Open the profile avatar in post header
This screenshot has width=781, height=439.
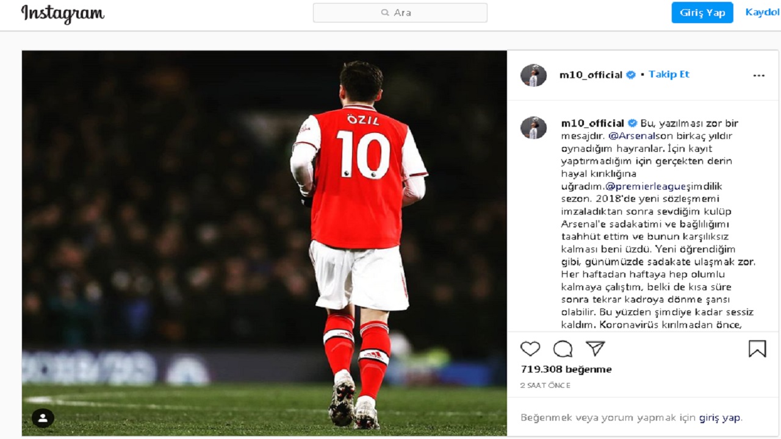(x=533, y=76)
